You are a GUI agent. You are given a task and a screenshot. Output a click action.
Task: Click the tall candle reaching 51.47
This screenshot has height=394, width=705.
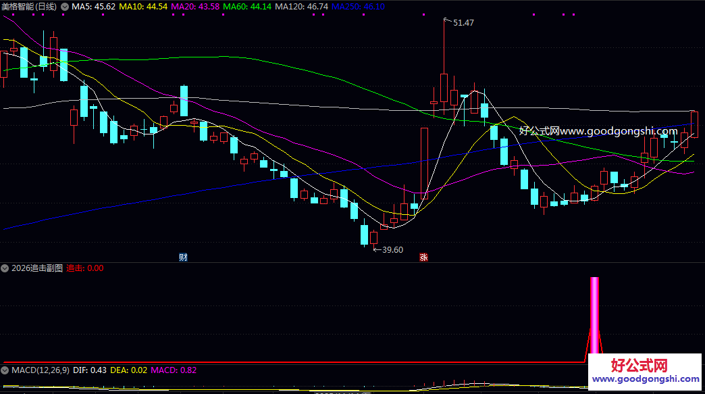coord(444,88)
